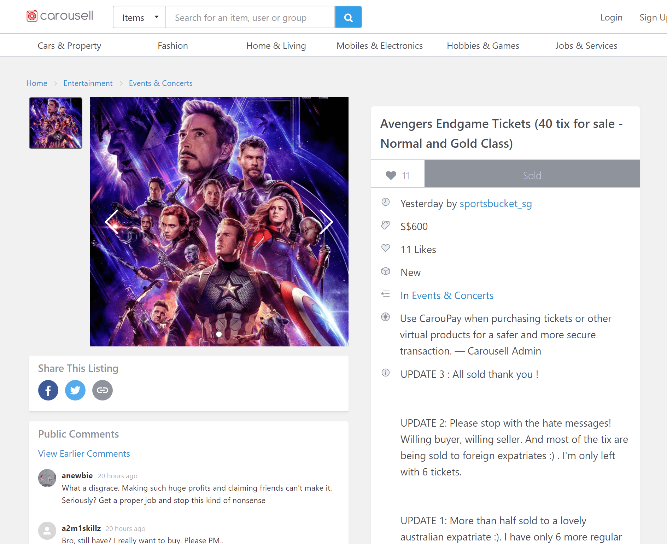Viewport: 667px width, 544px height.
Task: Show next image with right arrow
Action: [x=326, y=222]
